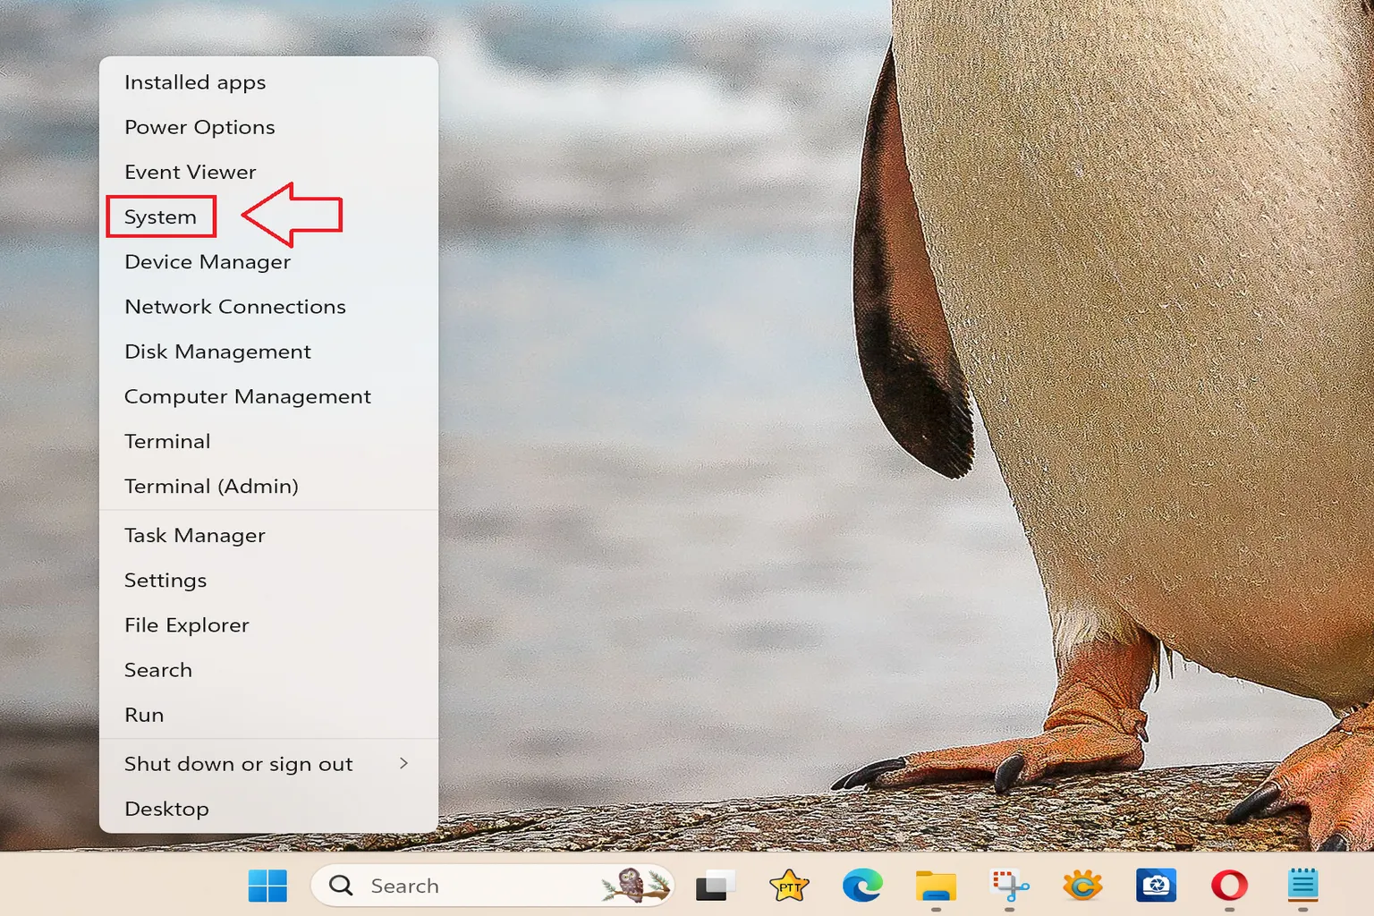The width and height of the screenshot is (1374, 916).
Task: Open Installed apps from the menu
Action: [268, 82]
